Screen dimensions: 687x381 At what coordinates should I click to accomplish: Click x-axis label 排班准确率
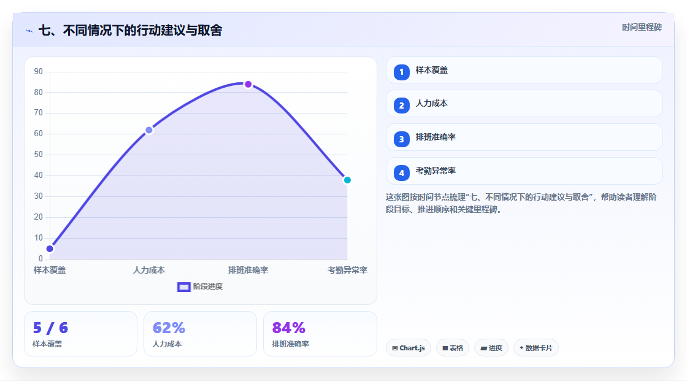[248, 270]
